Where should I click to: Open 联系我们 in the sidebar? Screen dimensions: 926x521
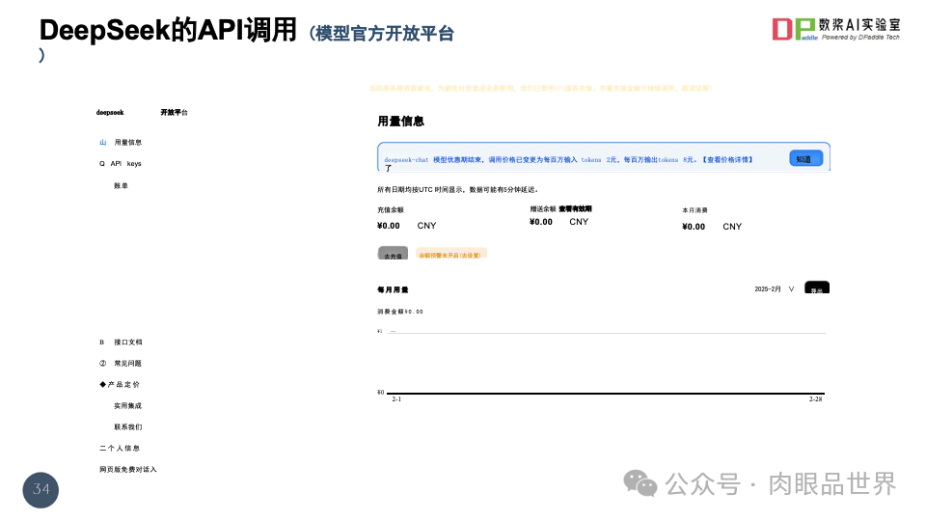(x=128, y=427)
